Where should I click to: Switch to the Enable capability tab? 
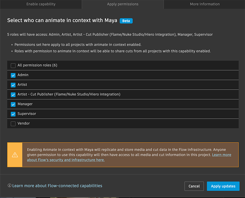tap(41, 4)
